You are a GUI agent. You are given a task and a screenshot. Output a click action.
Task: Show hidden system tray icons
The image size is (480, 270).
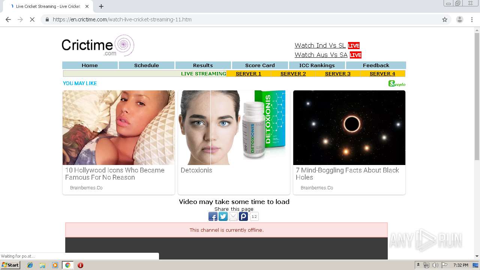pos(418,265)
